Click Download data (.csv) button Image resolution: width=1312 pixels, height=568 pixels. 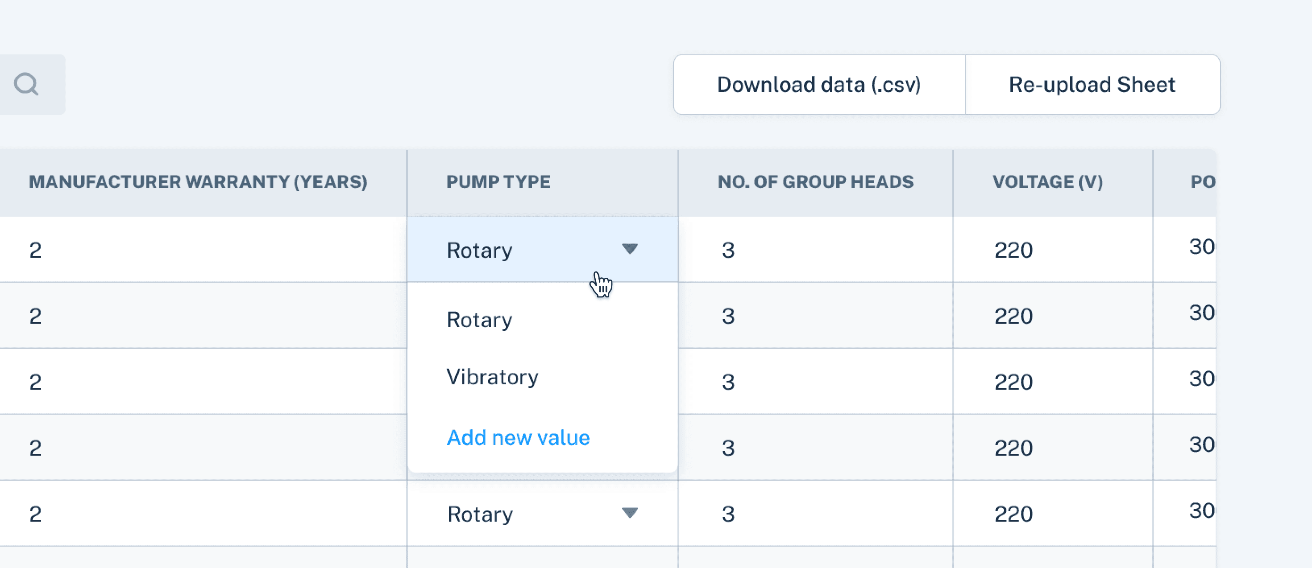point(818,85)
